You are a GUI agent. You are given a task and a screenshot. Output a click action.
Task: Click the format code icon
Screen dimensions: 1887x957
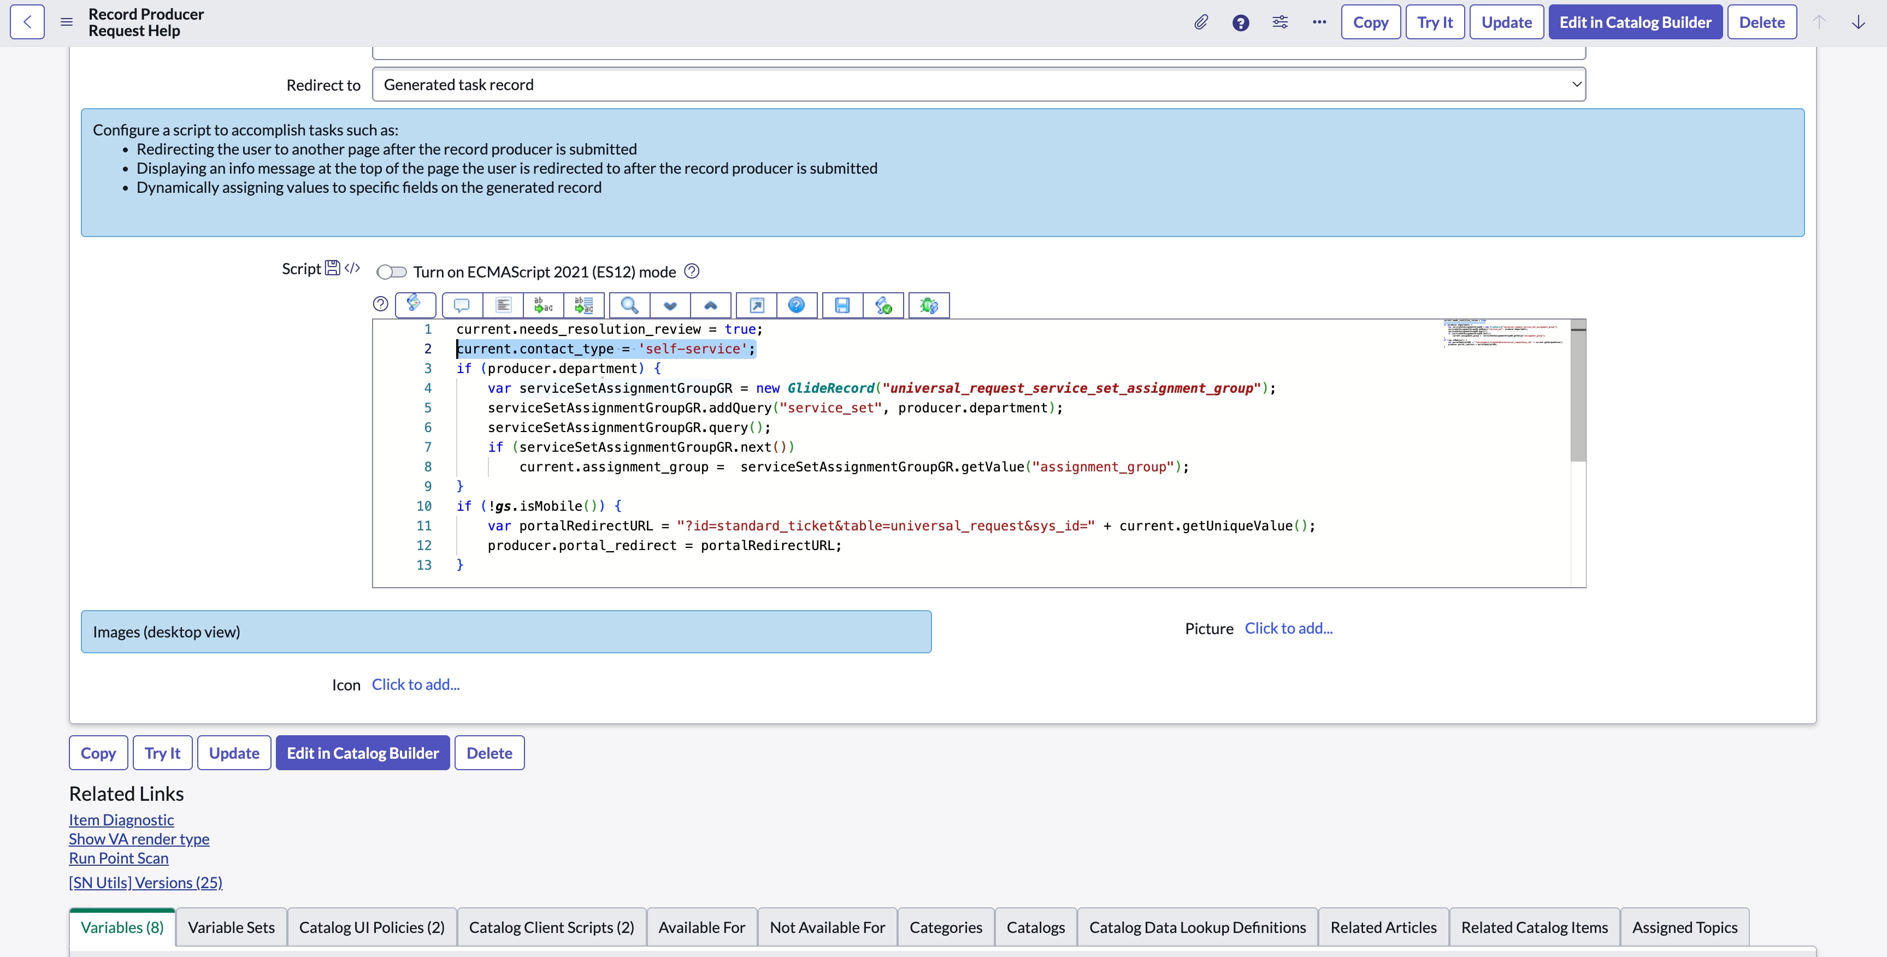503,305
